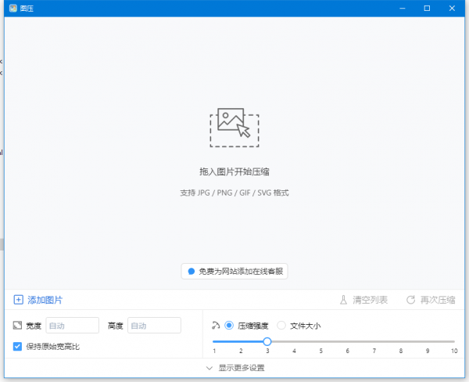Screen dimensions: 469x382
Task: Maximize the 图压 window
Action: 427,8
